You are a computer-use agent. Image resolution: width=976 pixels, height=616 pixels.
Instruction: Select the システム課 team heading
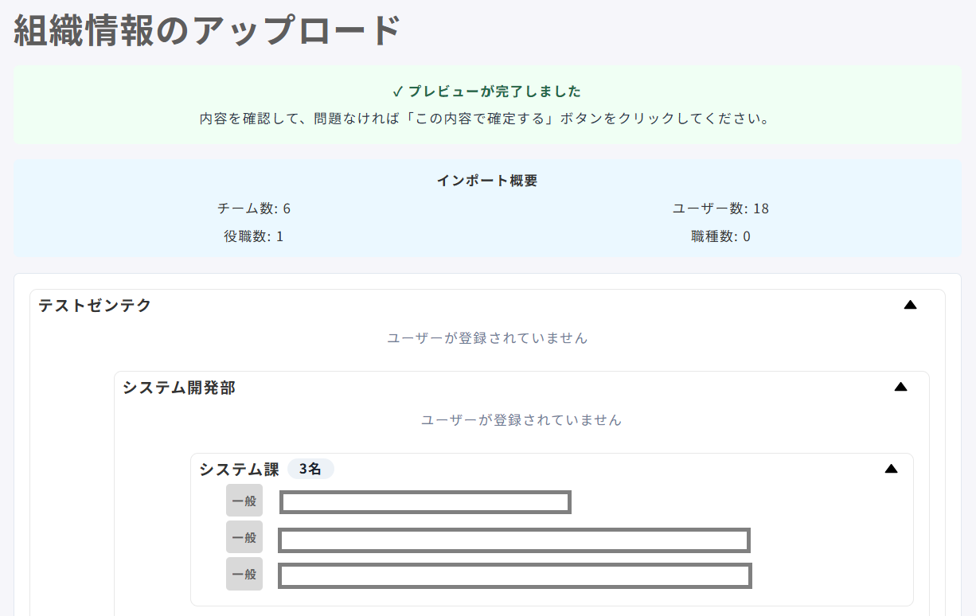coord(239,470)
